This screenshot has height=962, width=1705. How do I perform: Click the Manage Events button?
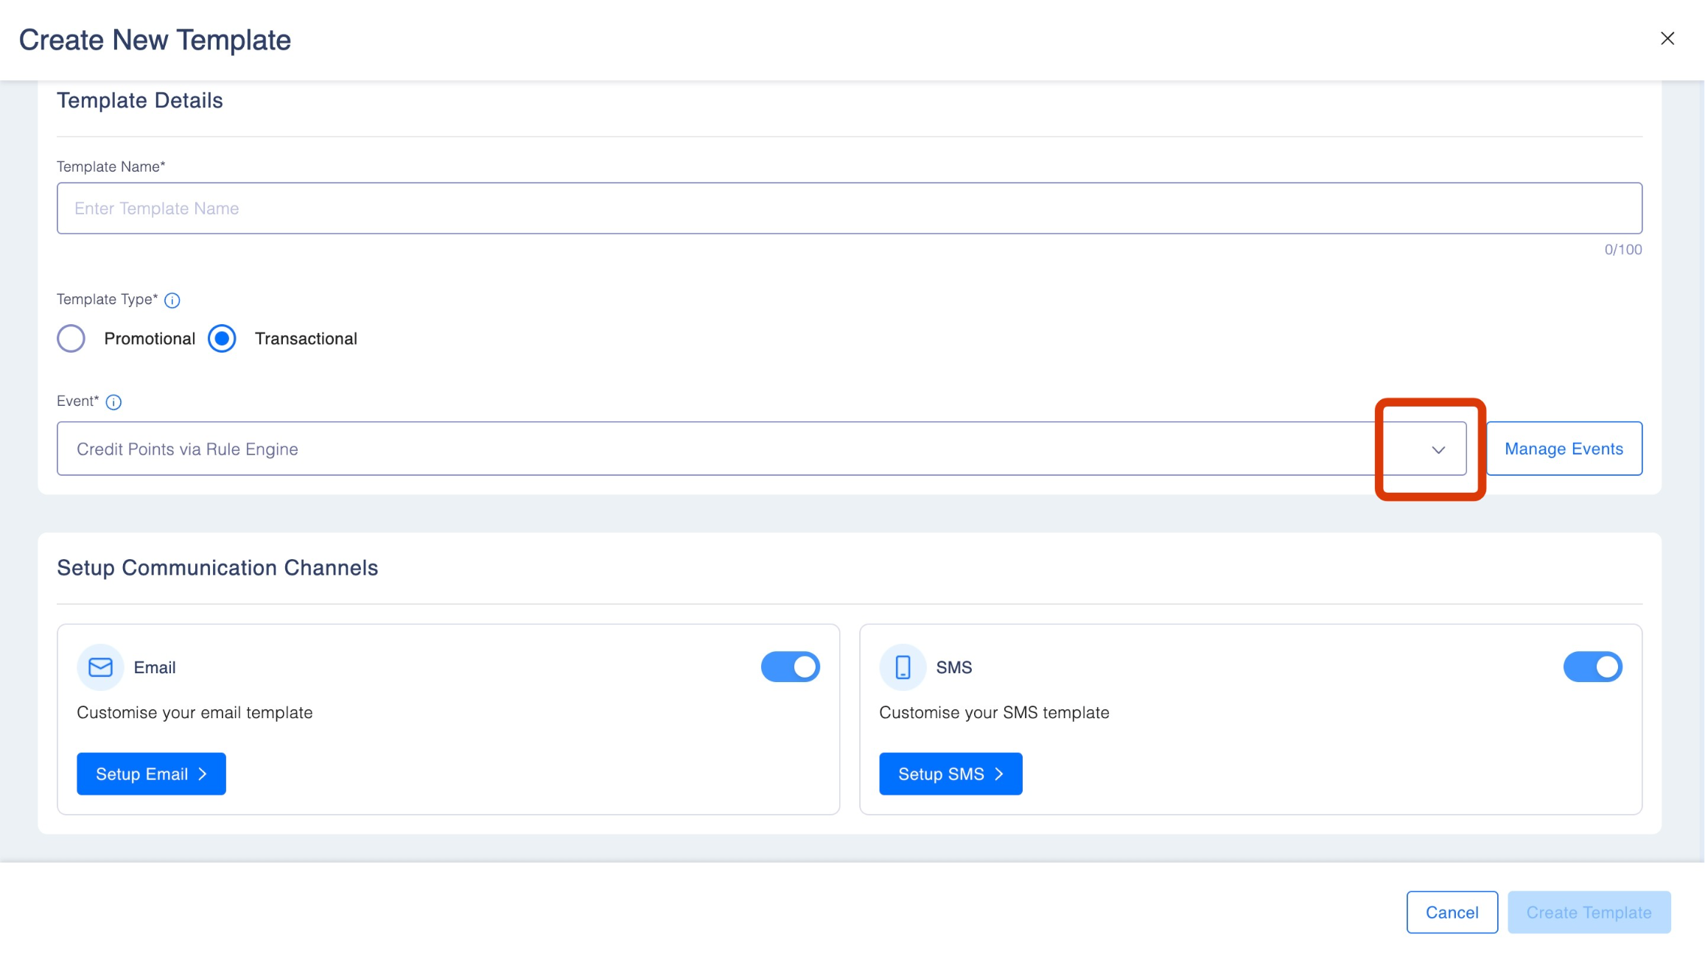click(x=1564, y=449)
